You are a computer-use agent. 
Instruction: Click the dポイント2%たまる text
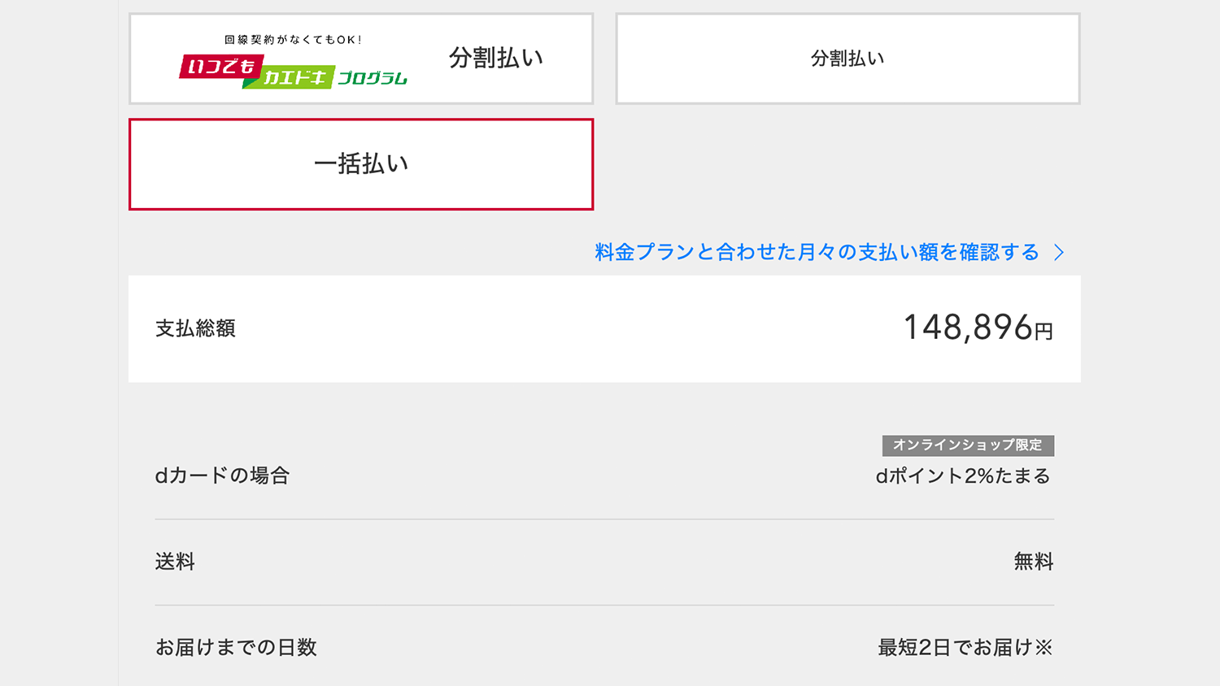click(963, 476)
